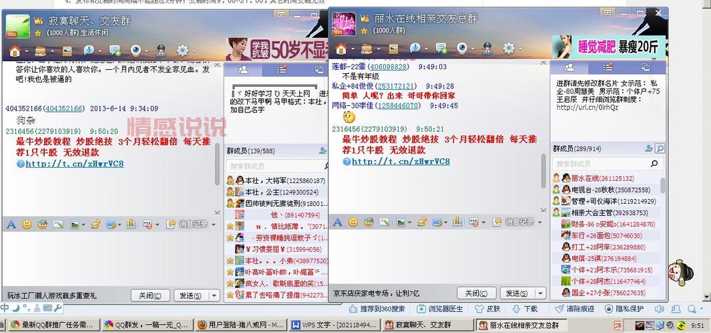
Task: Click 发送(S) in the 寂寞聊天 window
Action: tap(191, 296)
